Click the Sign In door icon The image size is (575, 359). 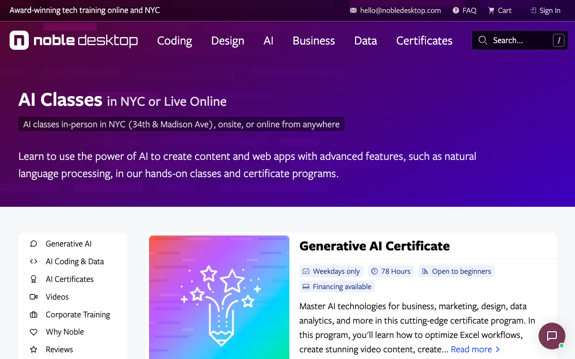click(533, 11)
